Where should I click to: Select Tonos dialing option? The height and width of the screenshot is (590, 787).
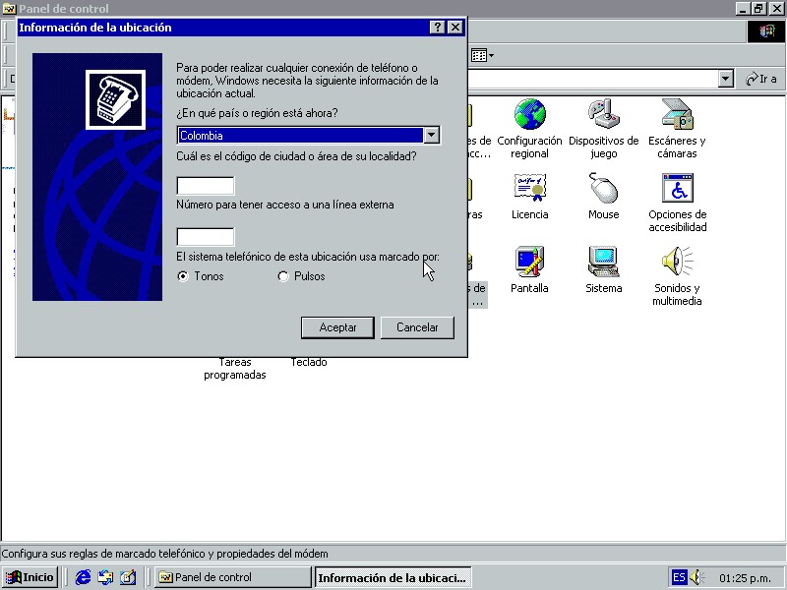[x=183, y=276]
